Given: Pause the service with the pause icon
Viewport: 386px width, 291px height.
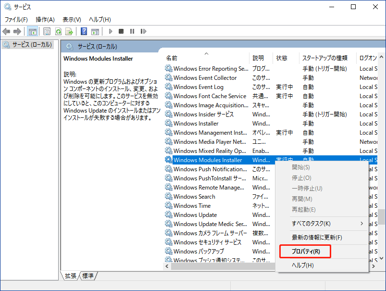Looking at the screenshot, I should click(x=133, y=31).
